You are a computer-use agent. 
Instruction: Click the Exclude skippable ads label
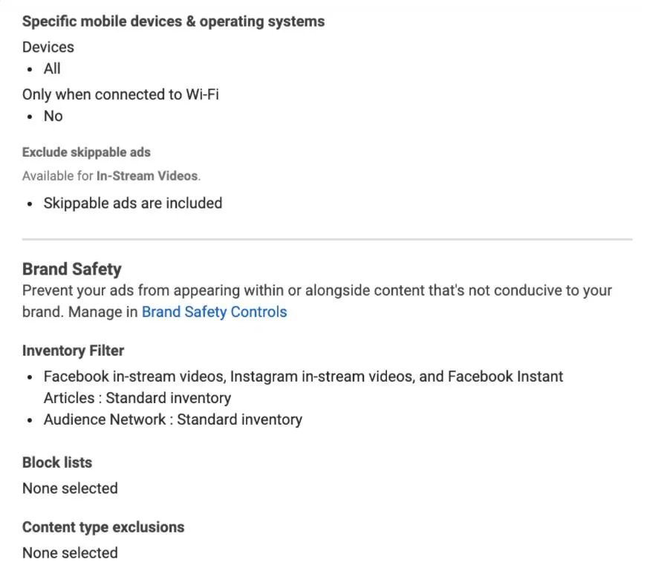[x=86, y=152]
